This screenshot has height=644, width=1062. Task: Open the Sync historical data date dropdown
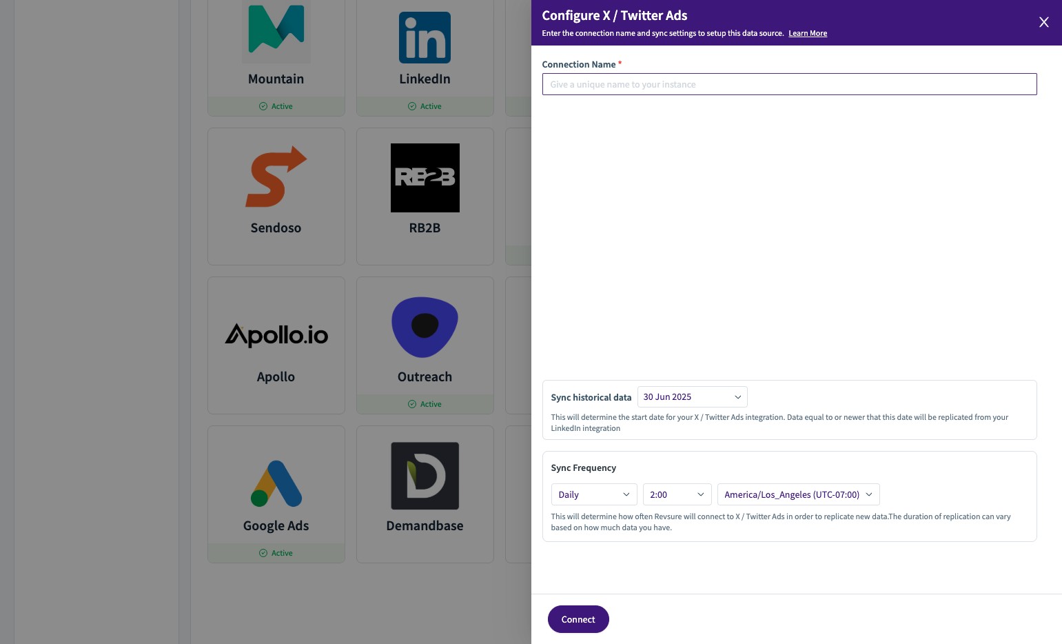[x=692, y=397]
